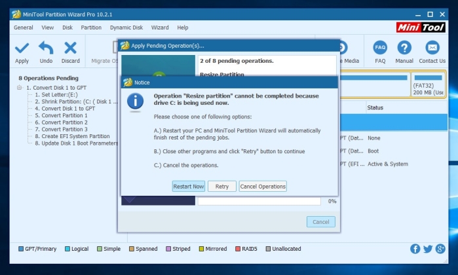
Task: Select the Convert Partition 2 operation
Action: click(61, 122)
